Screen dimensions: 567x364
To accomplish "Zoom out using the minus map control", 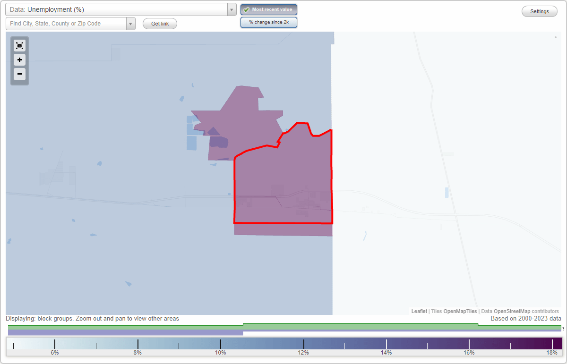I will tap(19, 74).
